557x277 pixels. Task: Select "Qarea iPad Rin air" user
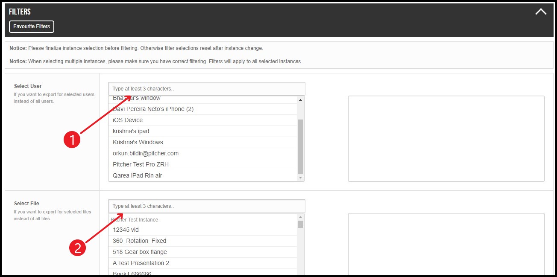point(137,175)
